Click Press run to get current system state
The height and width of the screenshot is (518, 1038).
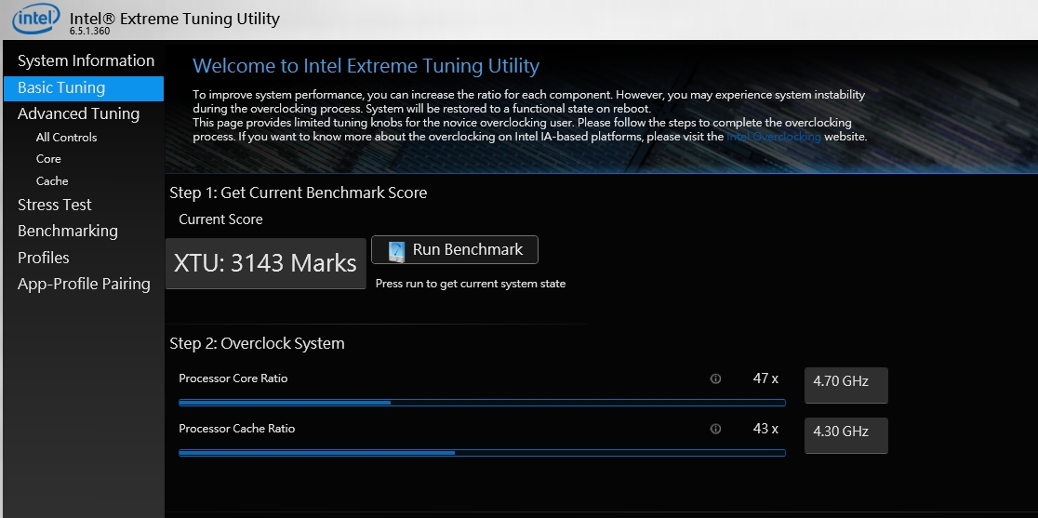point(470,284)
